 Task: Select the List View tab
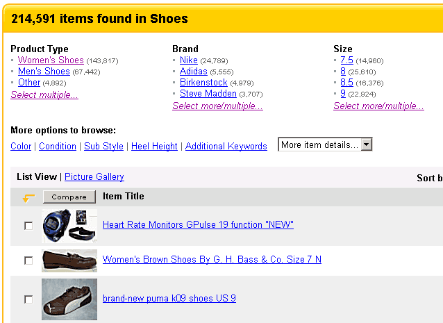[x=37, y=177]
